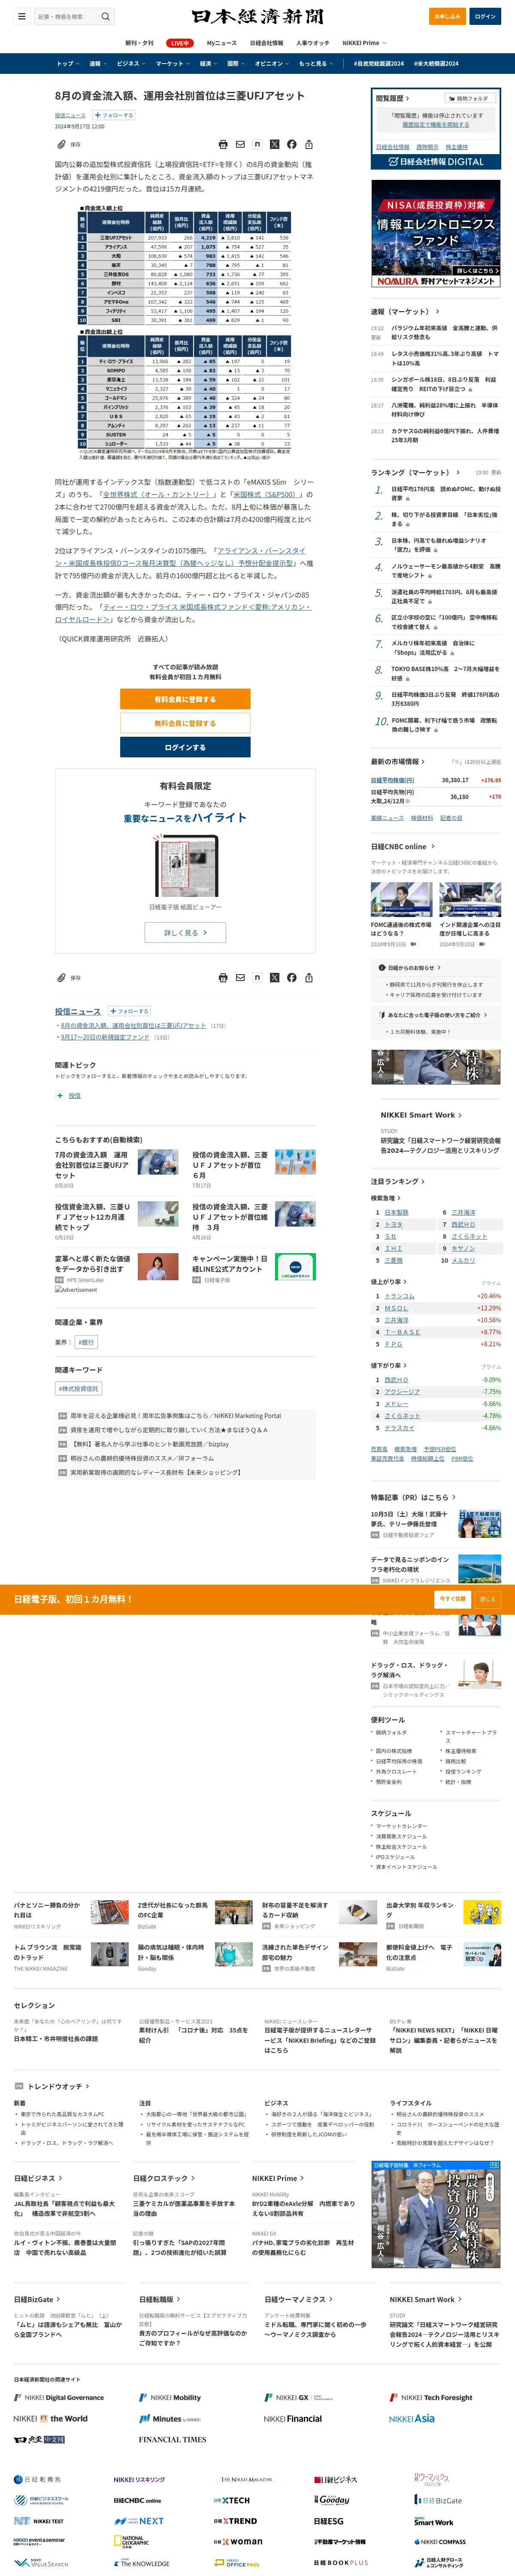Expand the 国際 navigation dropdown

[235, 63]
